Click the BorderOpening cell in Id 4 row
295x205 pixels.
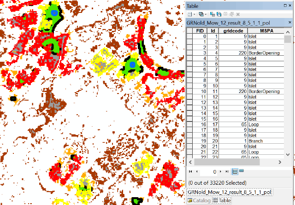coord(266,53)
